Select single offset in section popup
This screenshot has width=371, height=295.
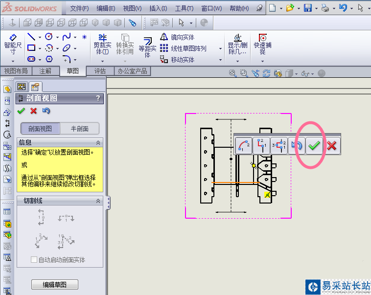point(261,146)
